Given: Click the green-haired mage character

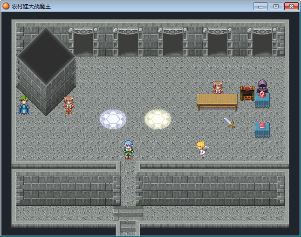Looking at the screenshot, I should point(24,105).
